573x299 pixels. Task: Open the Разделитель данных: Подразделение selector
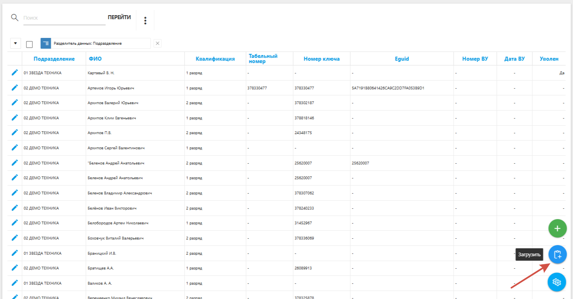(100, 43)
